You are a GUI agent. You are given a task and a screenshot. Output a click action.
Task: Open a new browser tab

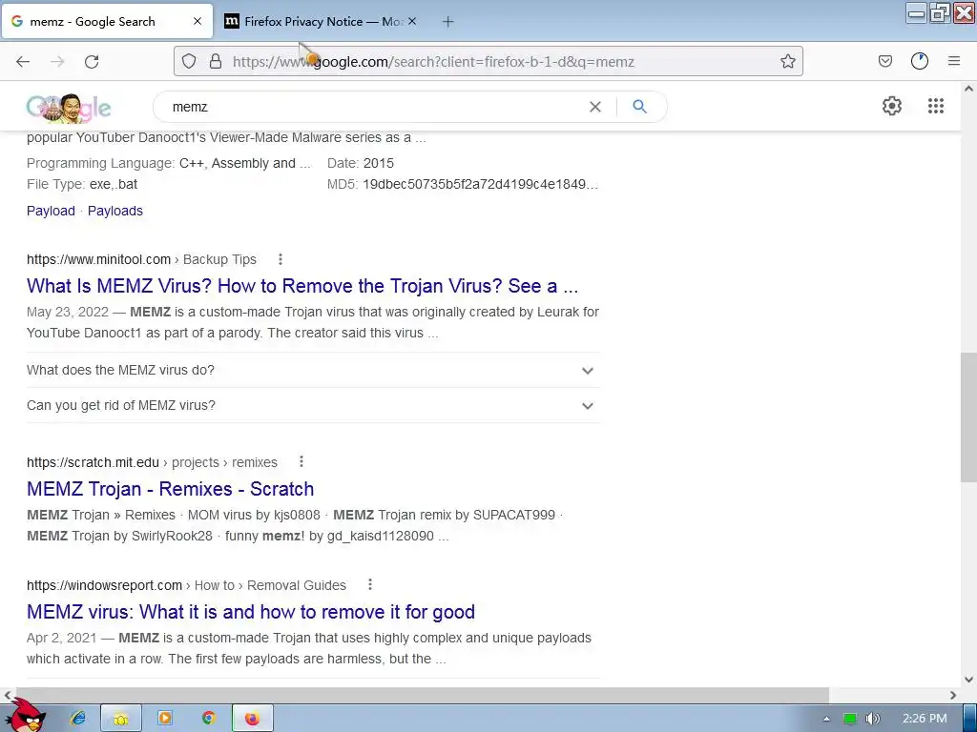[x=448, y=22]
